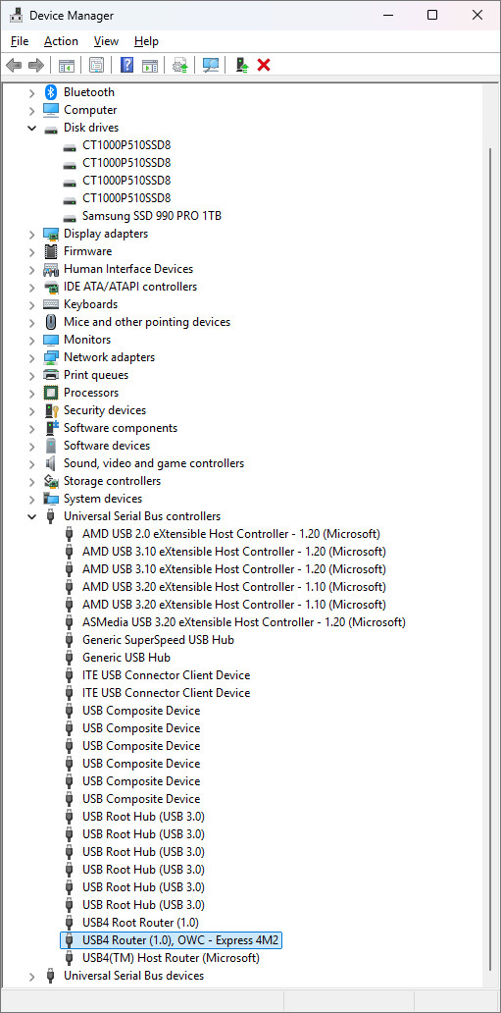
Task: Select the Bluetooth category
Action: tap(89, 92)
